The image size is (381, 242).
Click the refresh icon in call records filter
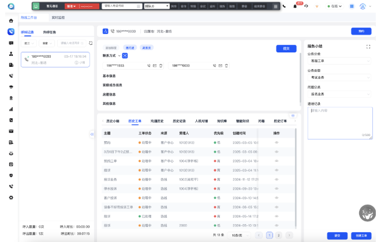point(90,43)
